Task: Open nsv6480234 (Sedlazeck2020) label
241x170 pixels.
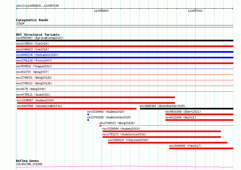Action: coord(37,55)
